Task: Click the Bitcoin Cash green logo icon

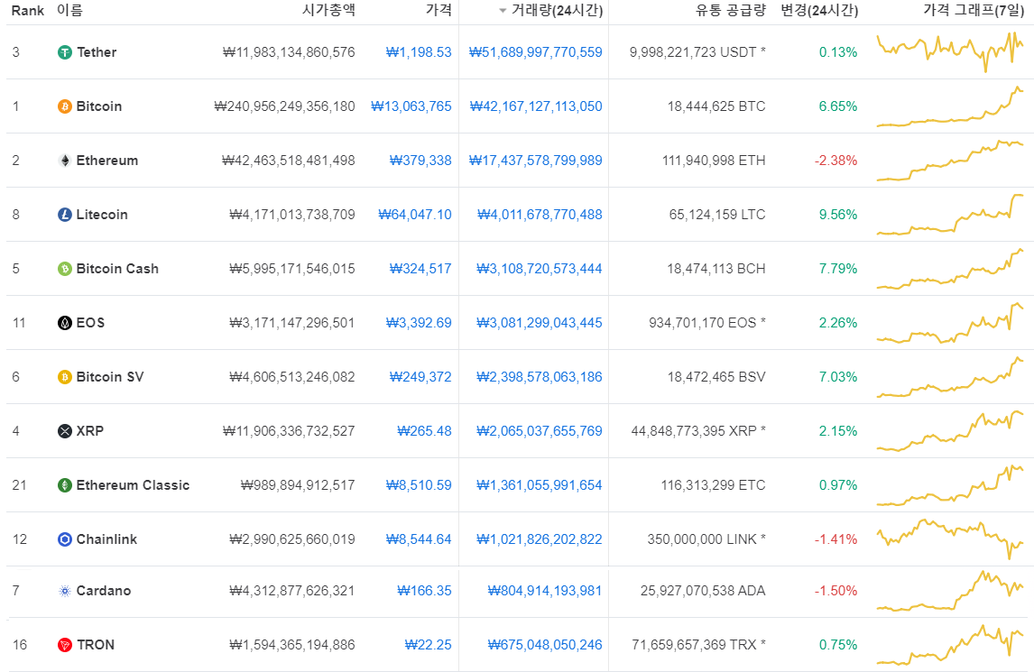Action: coord(65,269)
